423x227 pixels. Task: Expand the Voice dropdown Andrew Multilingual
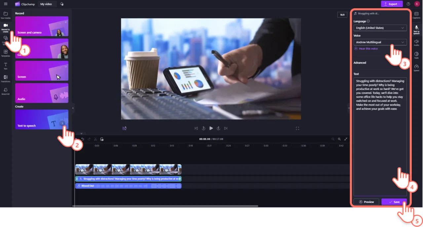coord(380,42)
